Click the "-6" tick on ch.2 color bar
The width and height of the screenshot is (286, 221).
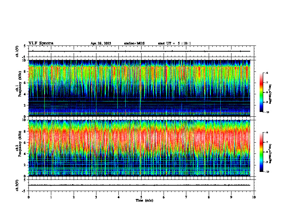coord(266,133)
